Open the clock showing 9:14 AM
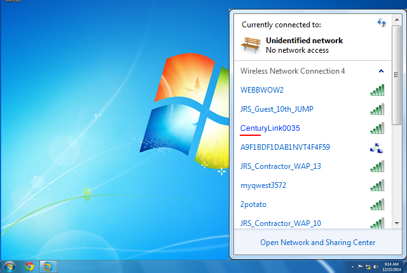 point(392,267)
